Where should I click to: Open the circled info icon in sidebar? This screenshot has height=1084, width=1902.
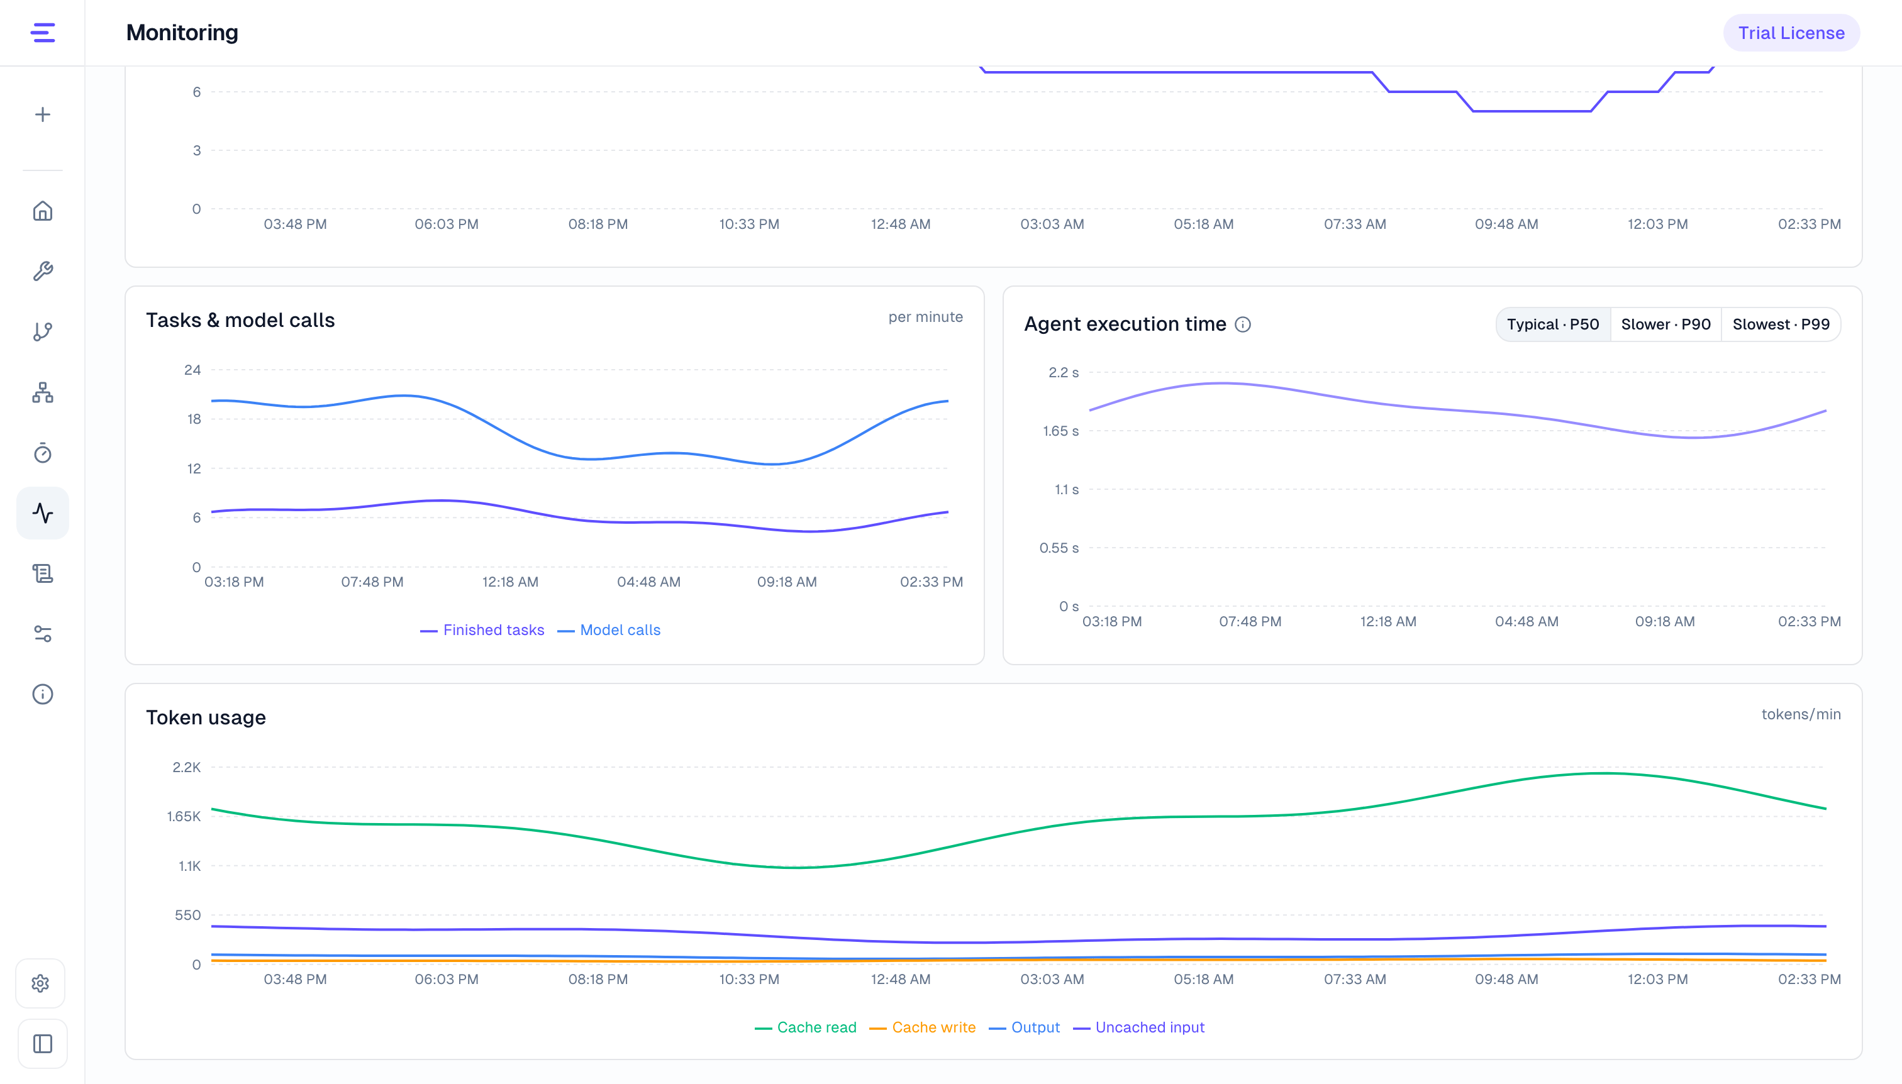coord(42,694)
